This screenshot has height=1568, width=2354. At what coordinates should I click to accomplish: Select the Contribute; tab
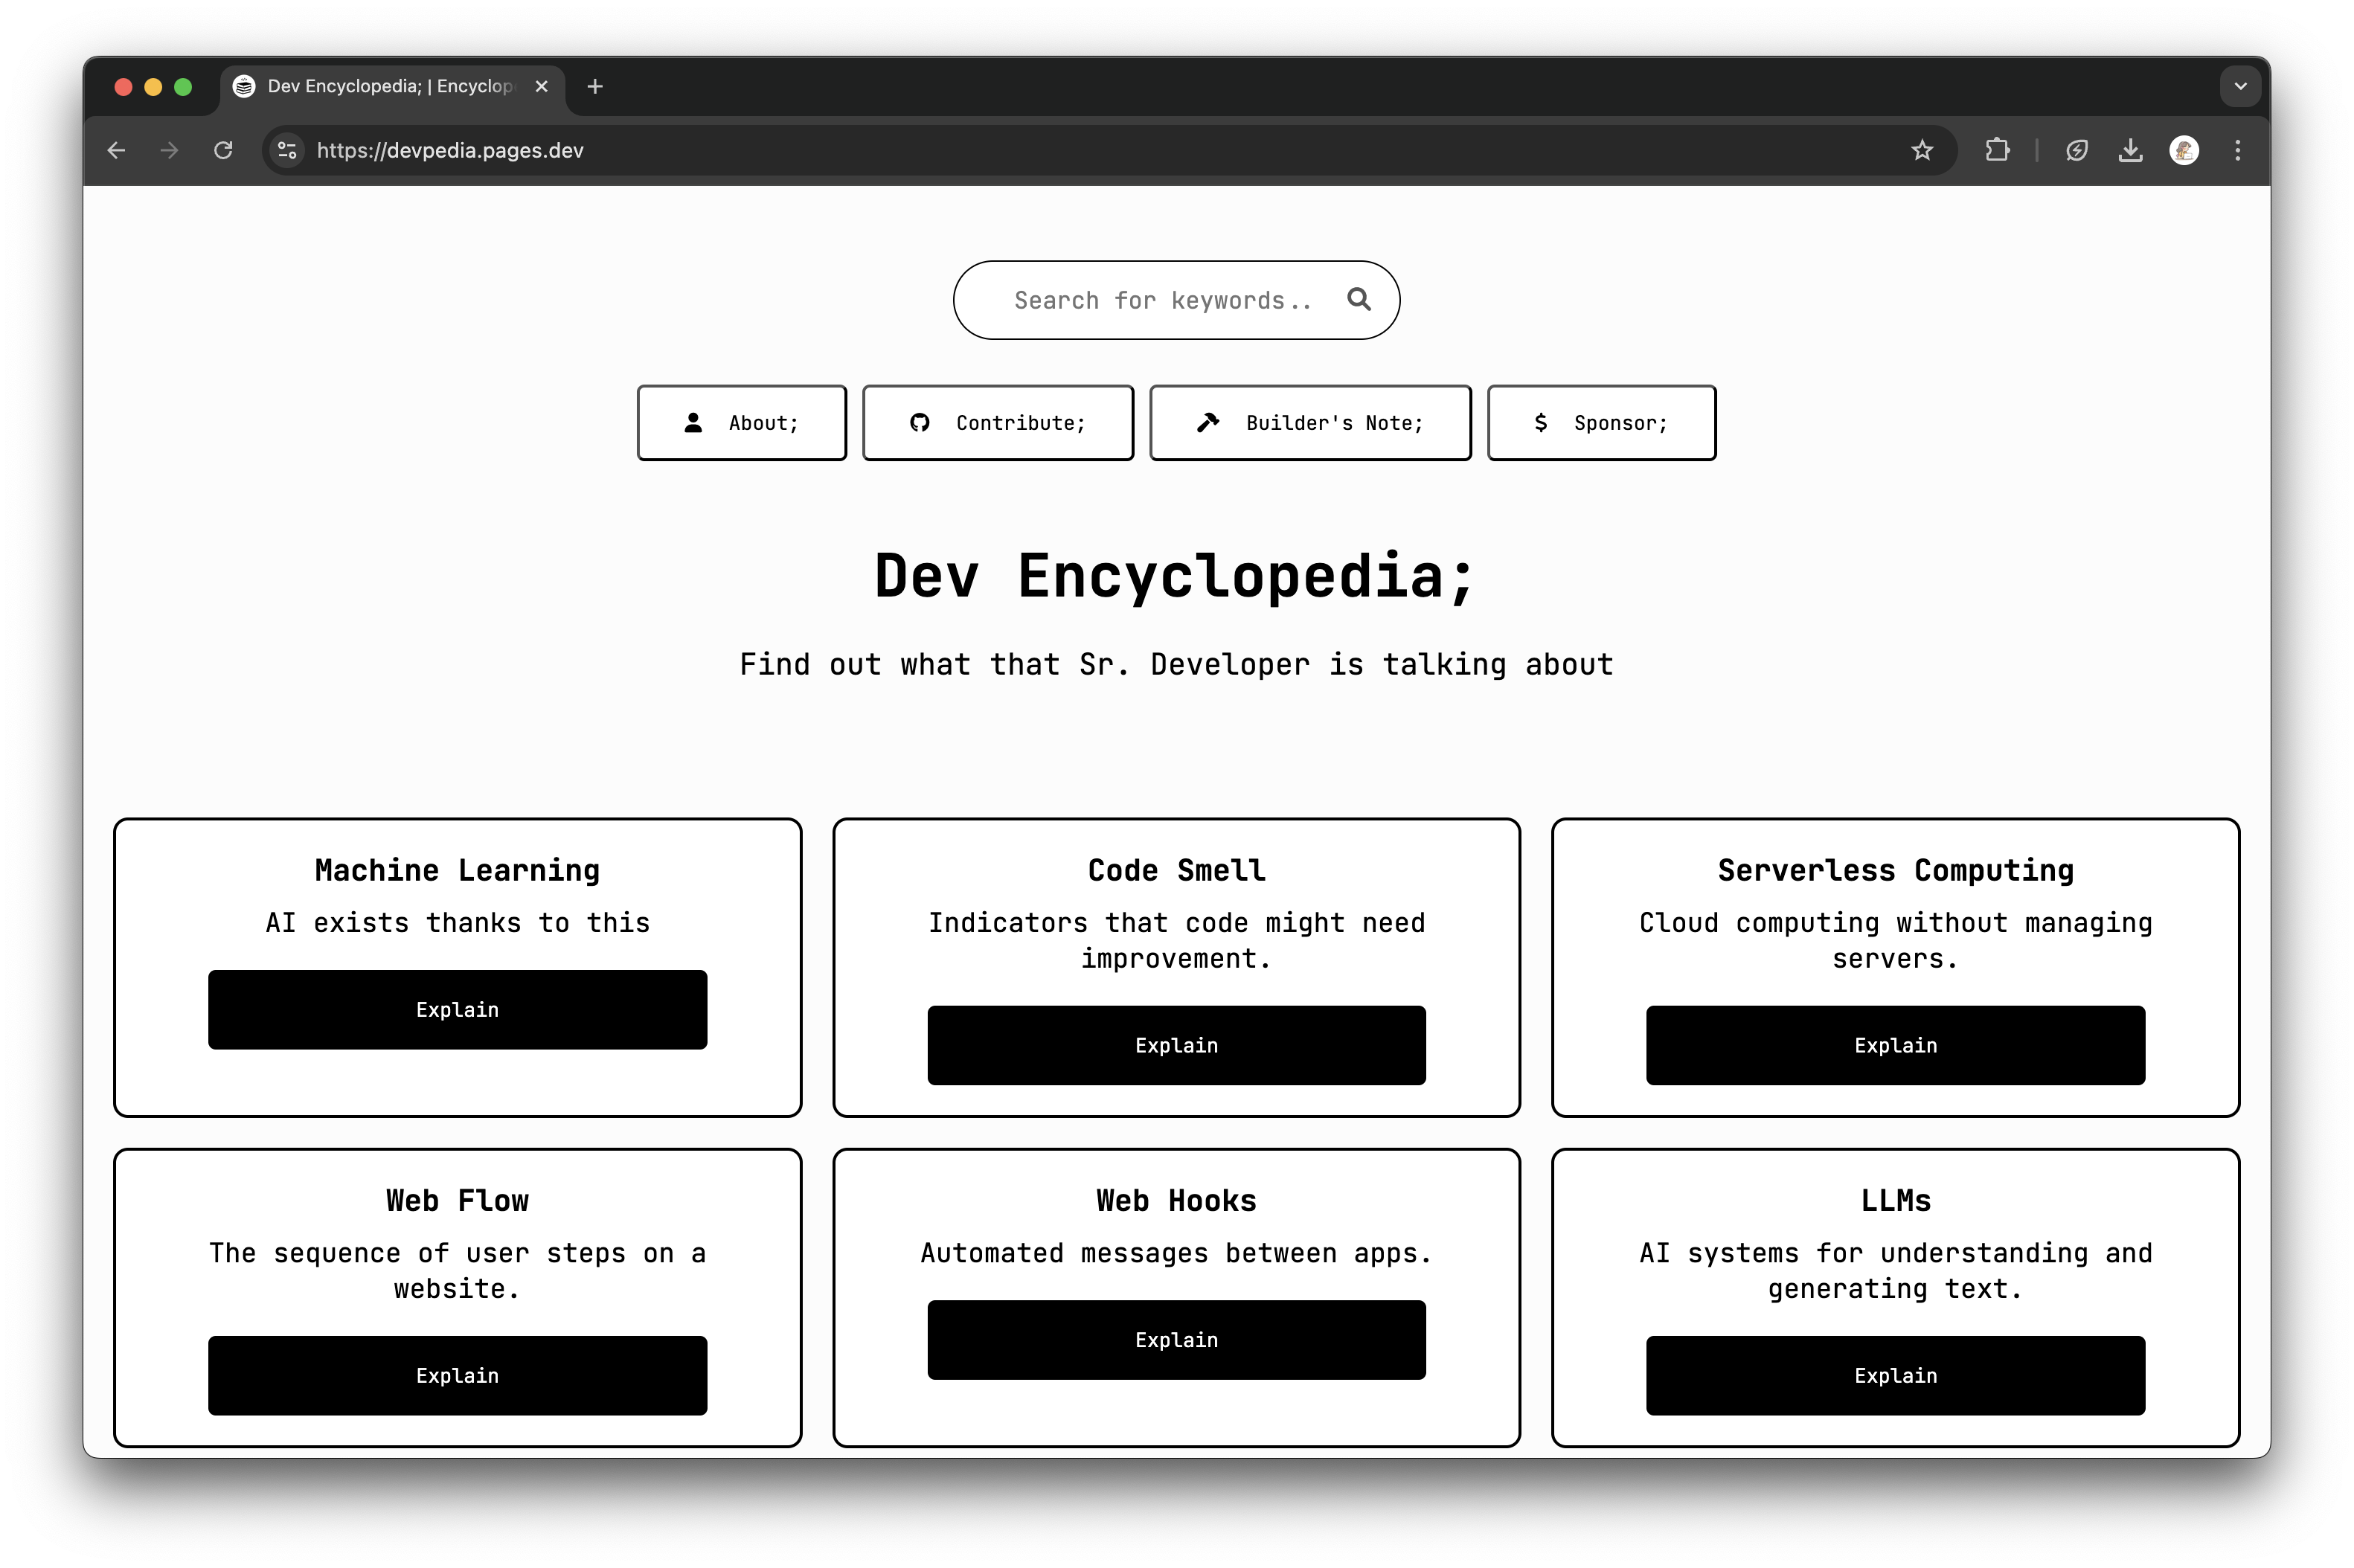(998, 422)
